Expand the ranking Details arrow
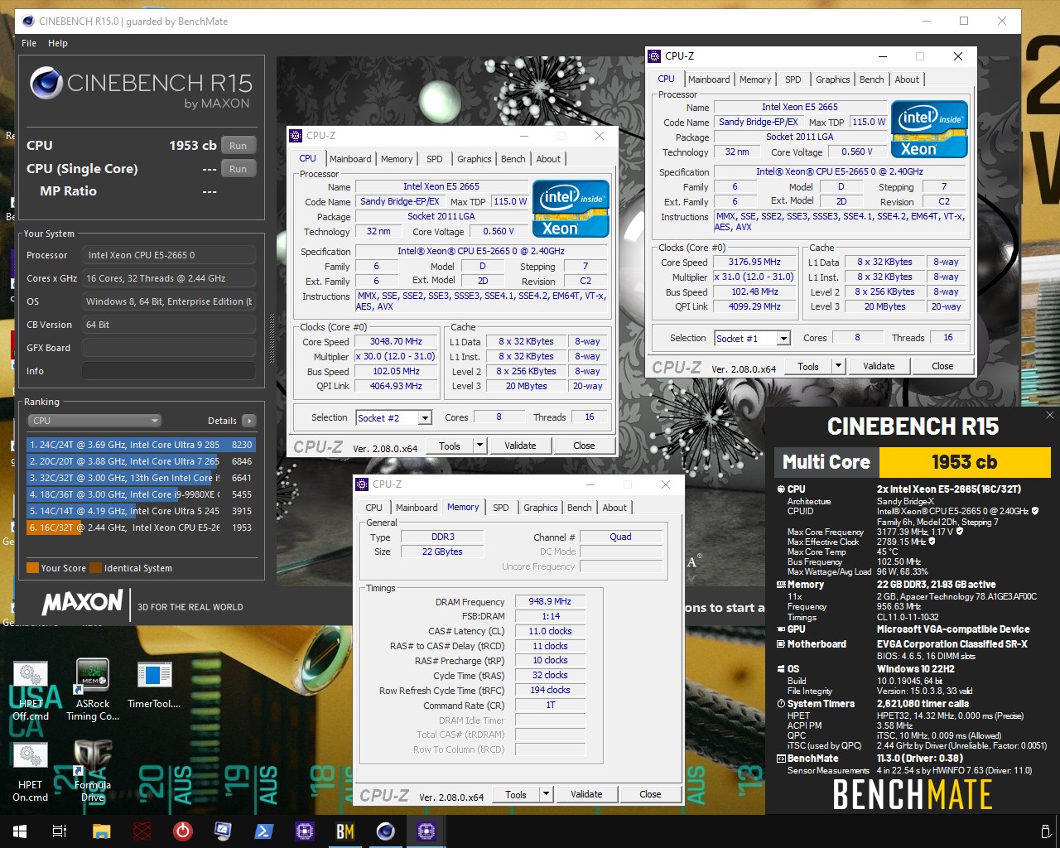Viewport: 1060px width, 848px height. click(248, 421)
